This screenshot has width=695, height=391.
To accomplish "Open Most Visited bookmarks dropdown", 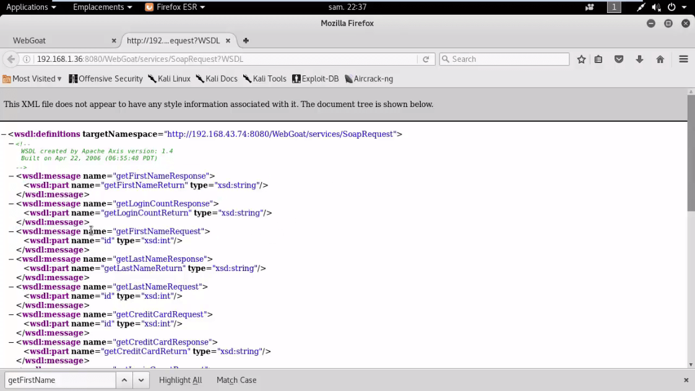I will [x=32, y=79].
